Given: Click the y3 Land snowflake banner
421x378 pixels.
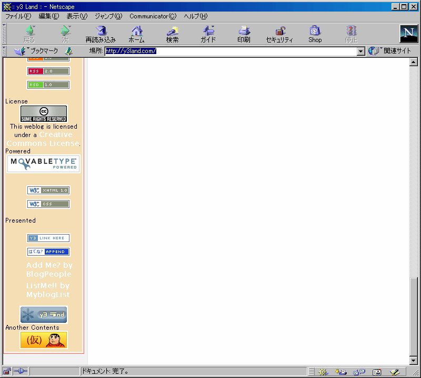Looking at the screenshot, I should 44,314.
